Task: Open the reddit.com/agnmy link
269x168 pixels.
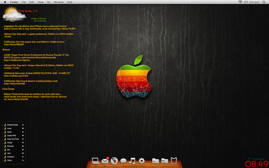Action: tap(17, 60)
